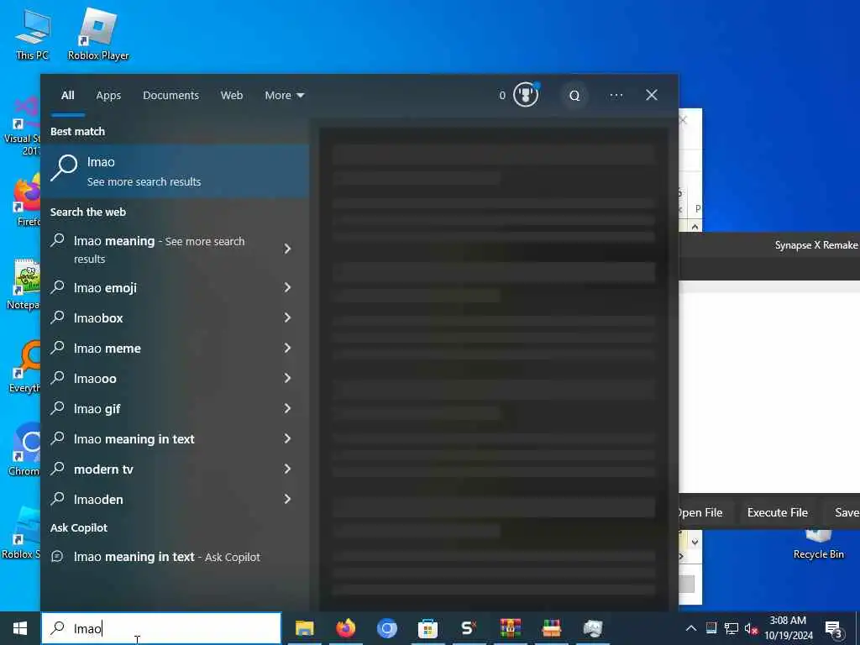The width and height of the screenshot is (860, 645).
Task: Open the gray computer taskbar icon
Action: (x=592, y=628)
